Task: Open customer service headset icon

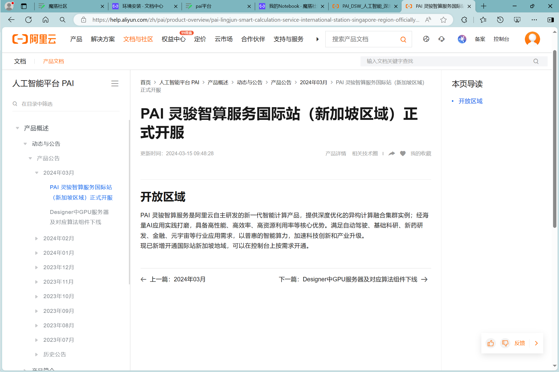Action: click(442, 39)
